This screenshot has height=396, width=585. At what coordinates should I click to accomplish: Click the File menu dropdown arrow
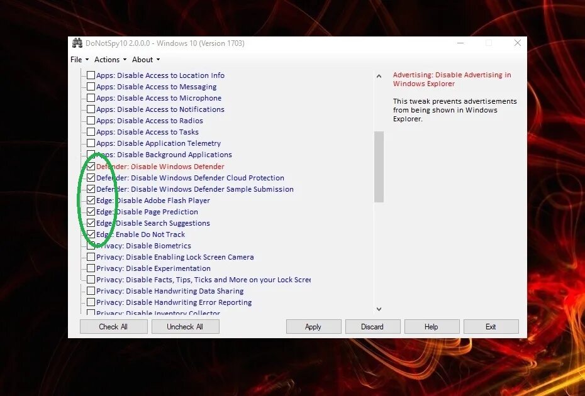pos(87,60)
